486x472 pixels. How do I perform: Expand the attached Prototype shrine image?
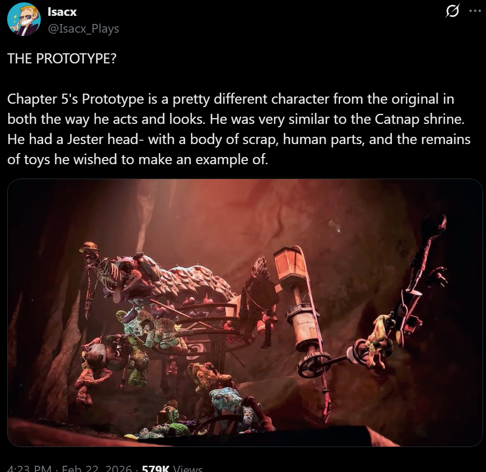(245, 313)
